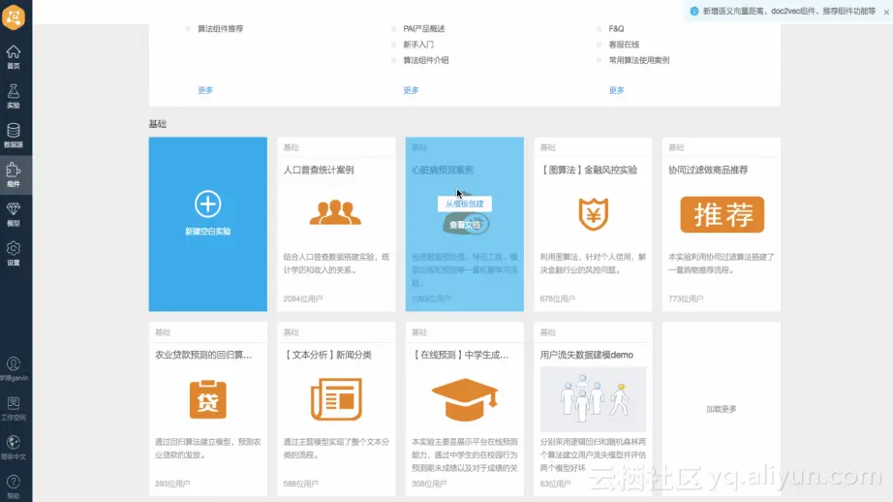Click the 基础 section heading above the cards
893x502 pixels.
click(x=158, y=124)
